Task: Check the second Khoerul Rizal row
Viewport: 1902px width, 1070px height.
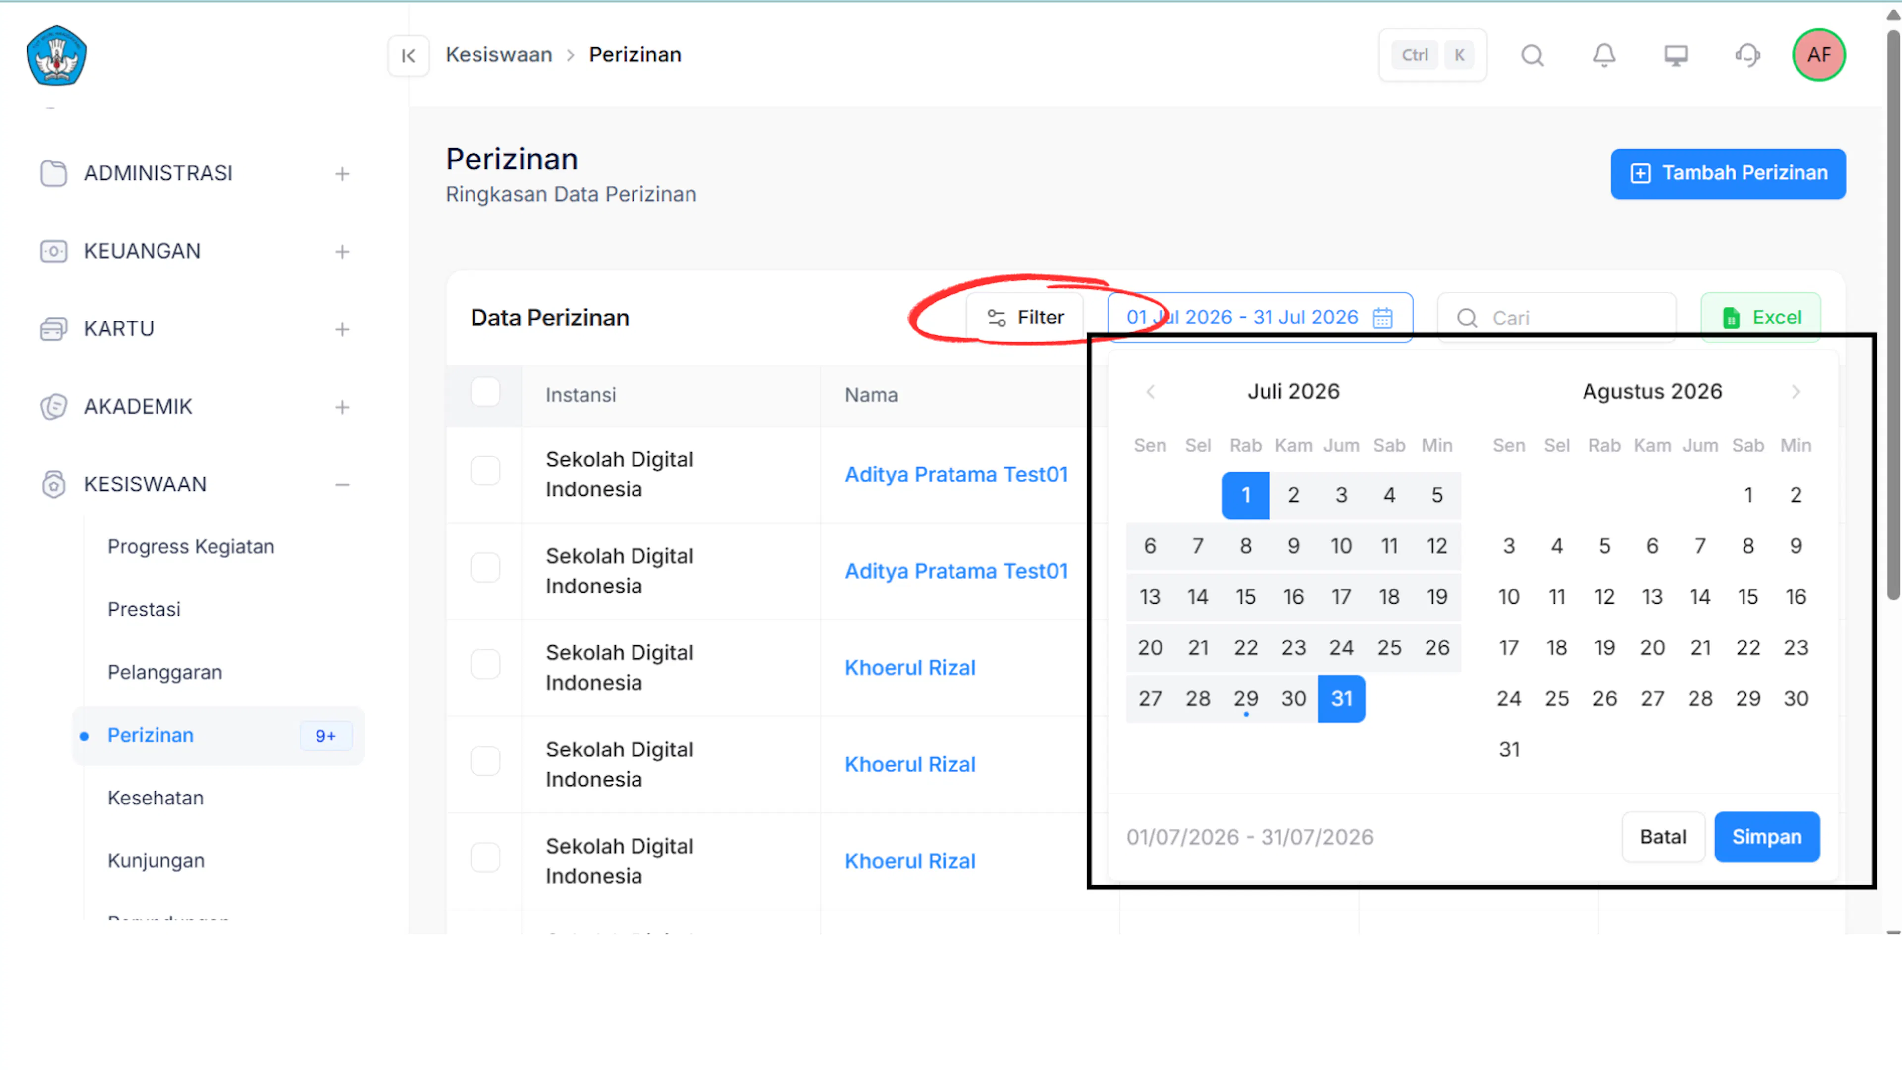Action: pos(485,760)
